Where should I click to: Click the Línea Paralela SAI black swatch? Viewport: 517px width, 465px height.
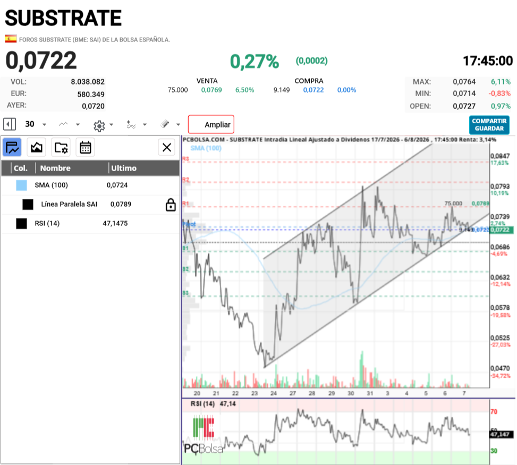(x=28, y=205)
